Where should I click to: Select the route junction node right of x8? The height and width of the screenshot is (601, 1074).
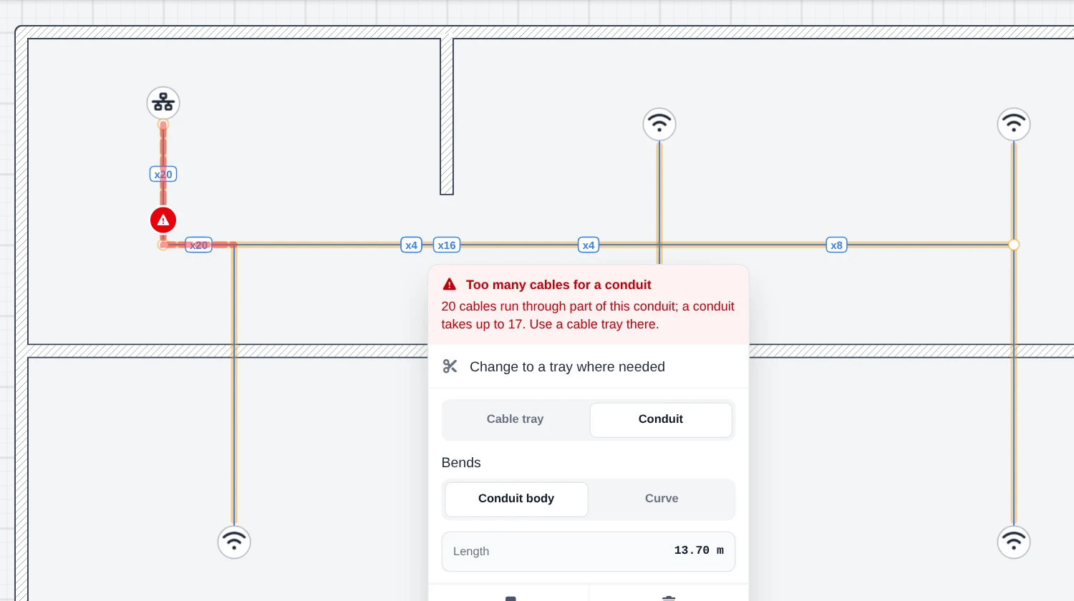coord(1014,245)
